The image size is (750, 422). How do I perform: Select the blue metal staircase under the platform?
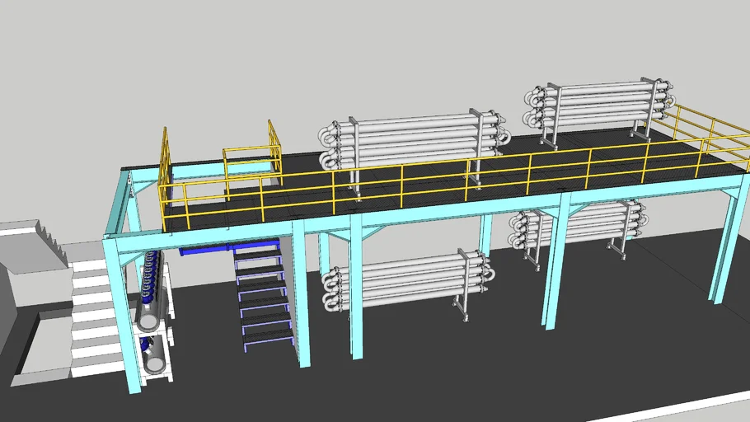(x=262, y=297)
